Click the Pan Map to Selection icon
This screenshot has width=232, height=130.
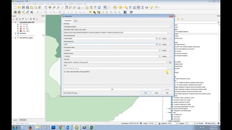(50, 7)
